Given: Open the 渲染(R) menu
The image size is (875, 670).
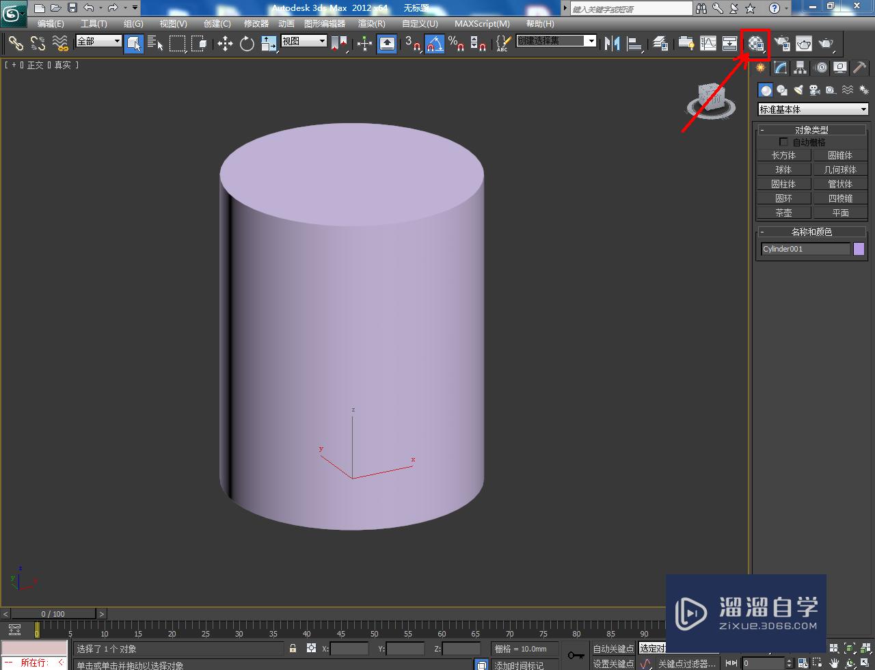Looking at the screenshot, I should pyautogui.click(x=371, y=24).
